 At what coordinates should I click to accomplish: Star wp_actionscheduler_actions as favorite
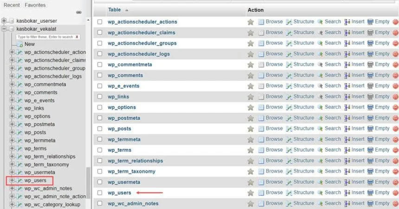click(251, 22)
